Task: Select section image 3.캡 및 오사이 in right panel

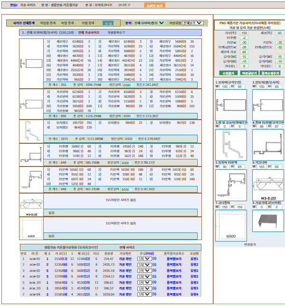Action: [231, 145]
